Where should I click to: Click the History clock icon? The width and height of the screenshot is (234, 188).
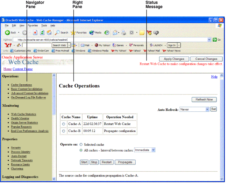[107, 33]
